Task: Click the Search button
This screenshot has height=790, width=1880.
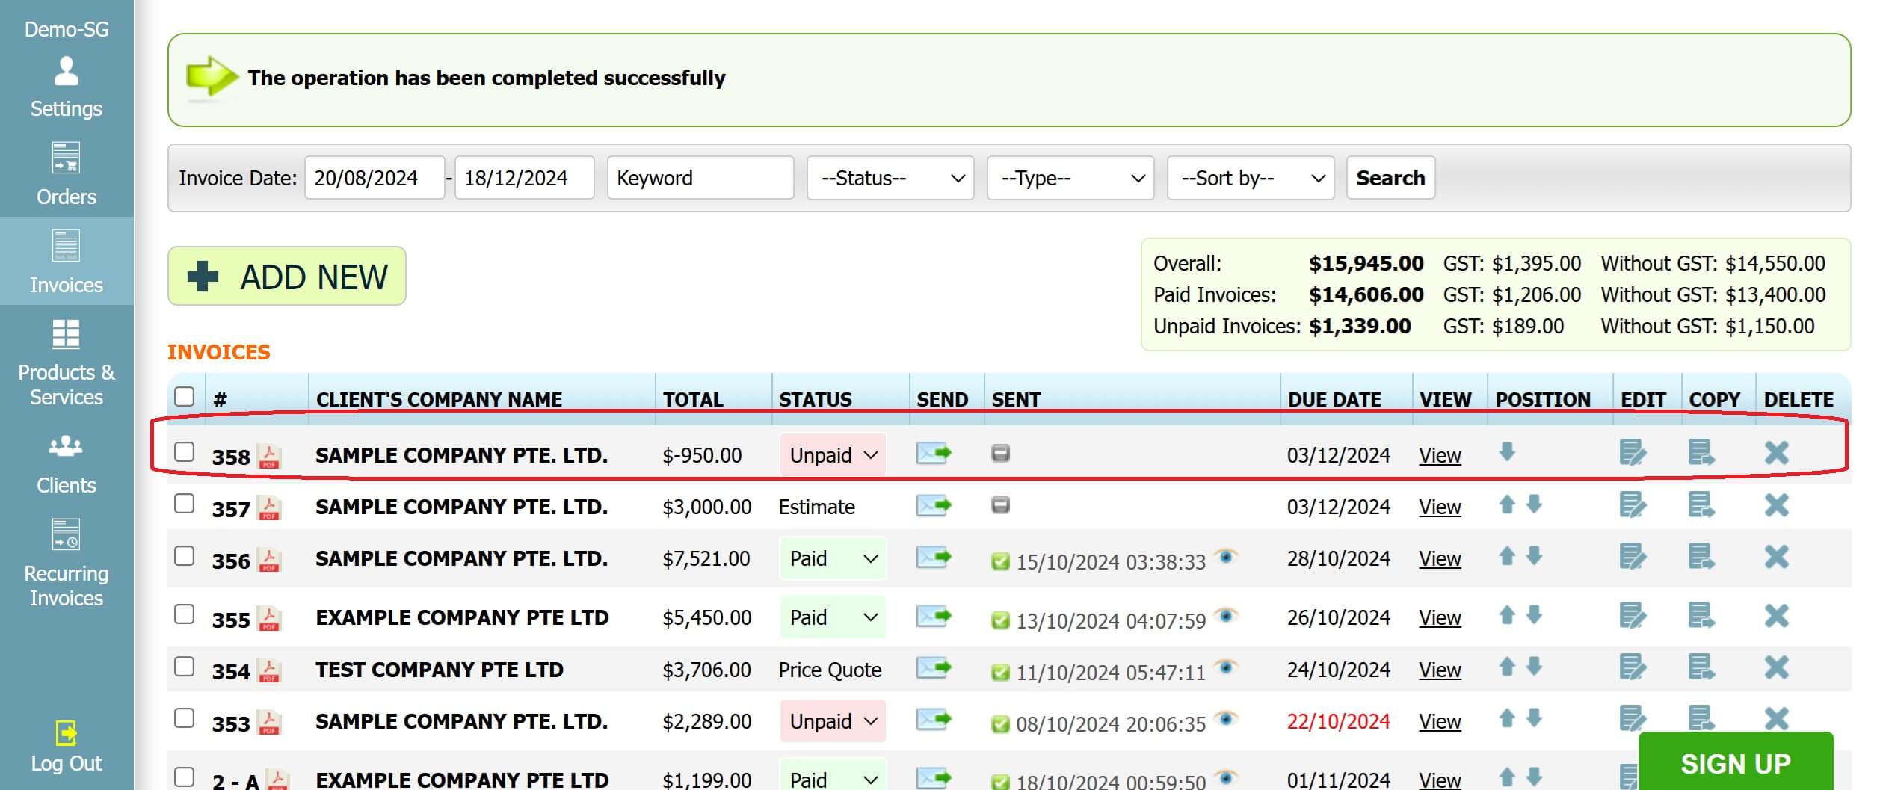Action: (x=1390, y=178)
